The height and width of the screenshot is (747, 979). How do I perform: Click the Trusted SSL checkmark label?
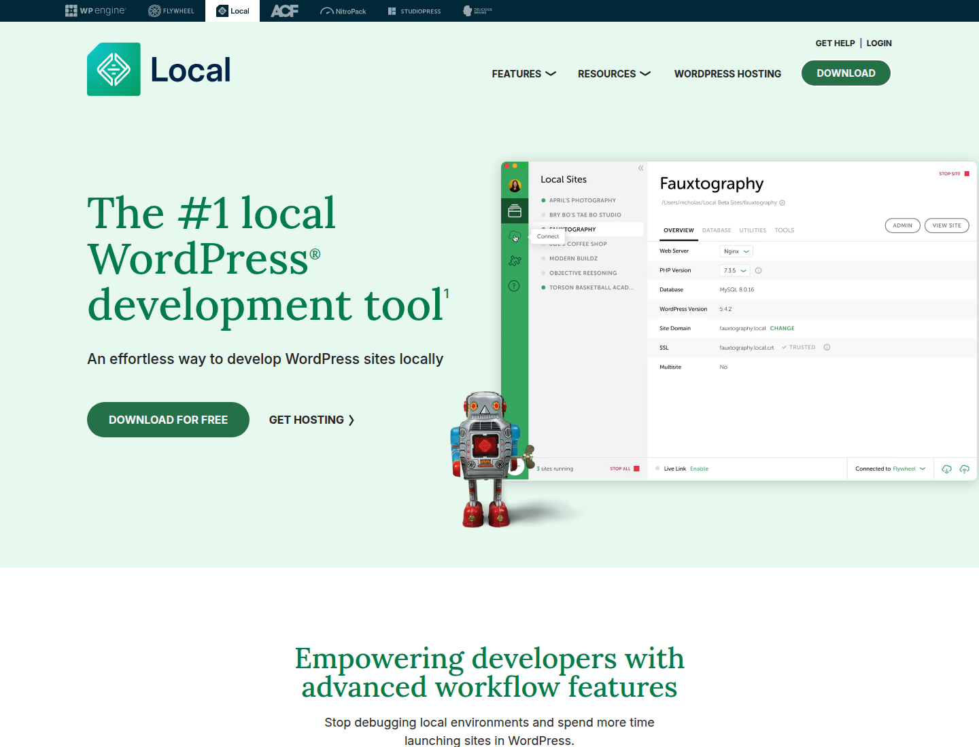point(799,347)
